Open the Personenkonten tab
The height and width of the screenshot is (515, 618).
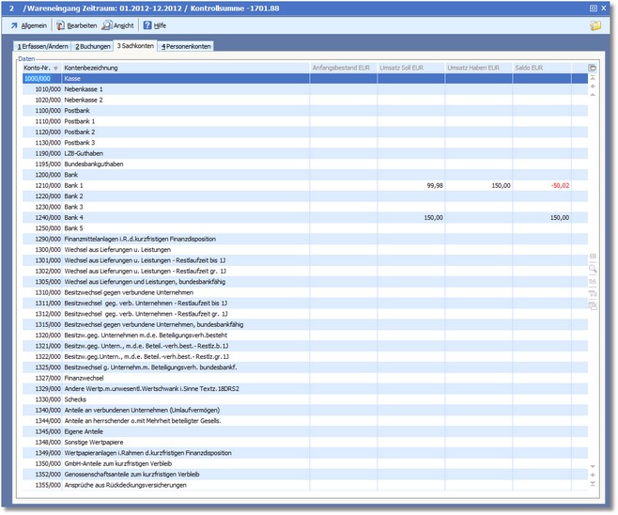pyautogui.click(x=185, y=45)
